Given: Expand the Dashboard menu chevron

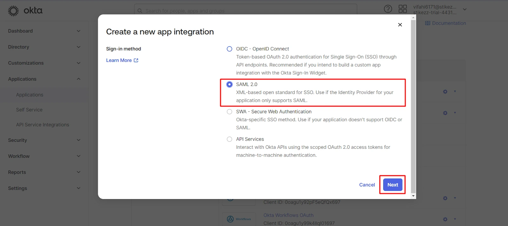Looking at the screenshot, I should (78, 31).
